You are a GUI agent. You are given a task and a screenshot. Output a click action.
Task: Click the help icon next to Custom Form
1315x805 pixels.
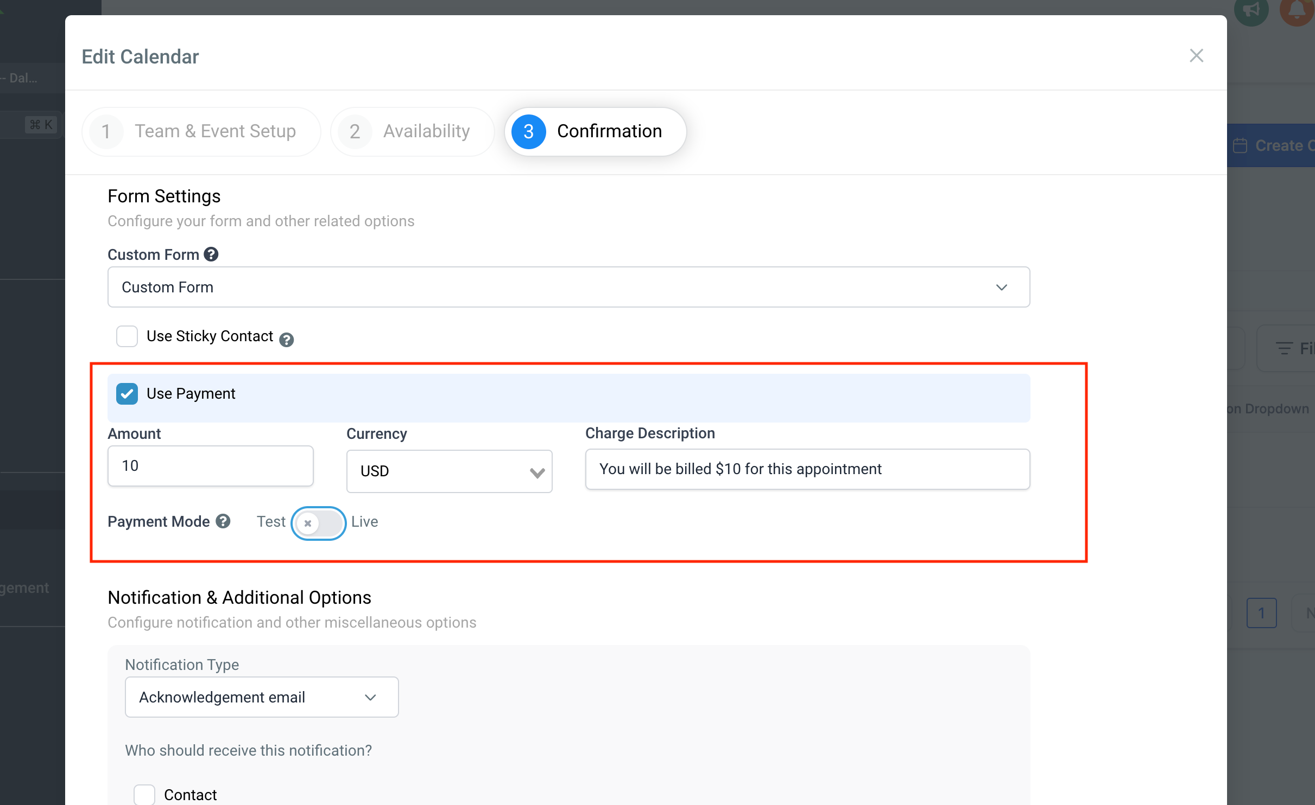[211, 254]
